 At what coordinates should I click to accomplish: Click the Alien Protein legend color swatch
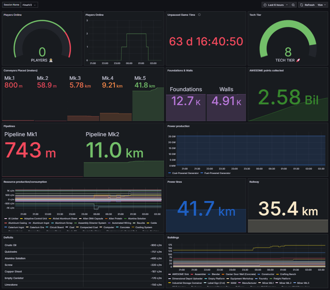(x=106, y=219)
